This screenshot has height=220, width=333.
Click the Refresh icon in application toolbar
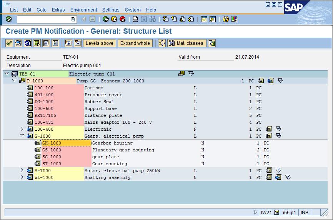point(28,43)
